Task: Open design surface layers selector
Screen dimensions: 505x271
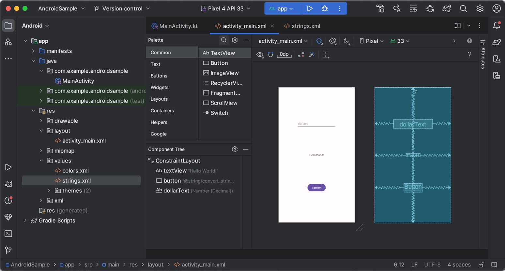Action: coord(319,41)
